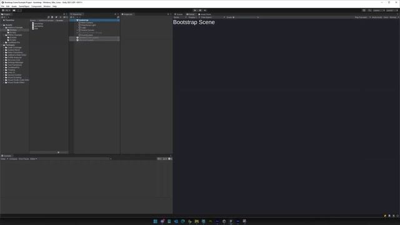Select the Timeline package folder
Screen dimensions: 400x225
[10, 70]
